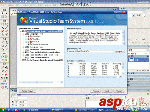Open the red fill color swatch
Screen dimensions: 150x112
click(6, 75)
